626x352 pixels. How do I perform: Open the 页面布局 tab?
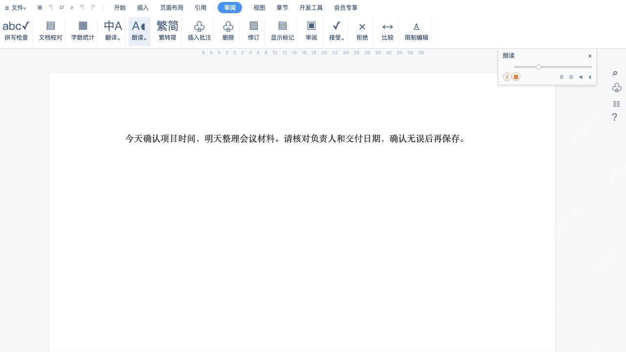tap(172, 8)
